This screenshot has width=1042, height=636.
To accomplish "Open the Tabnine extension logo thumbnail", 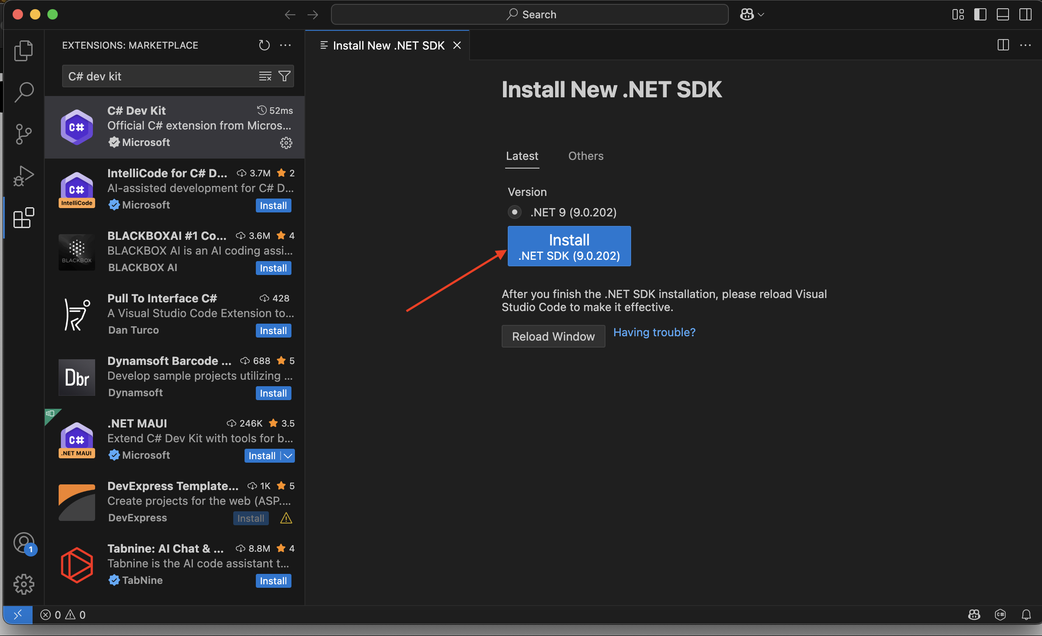I will tap(77, 565).
